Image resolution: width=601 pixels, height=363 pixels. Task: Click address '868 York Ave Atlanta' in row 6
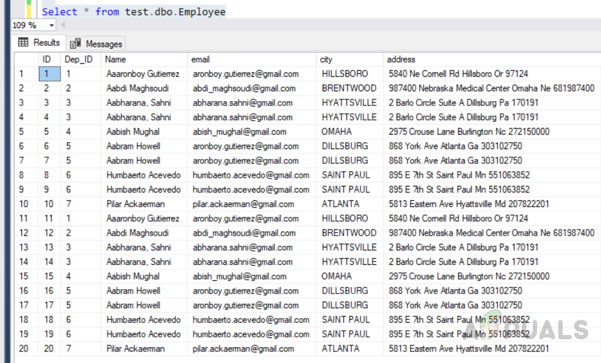tap(427, 146)
